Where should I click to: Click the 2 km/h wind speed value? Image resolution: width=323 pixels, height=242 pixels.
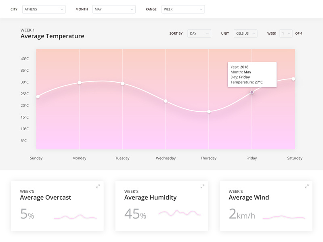(x=242, y=214)
